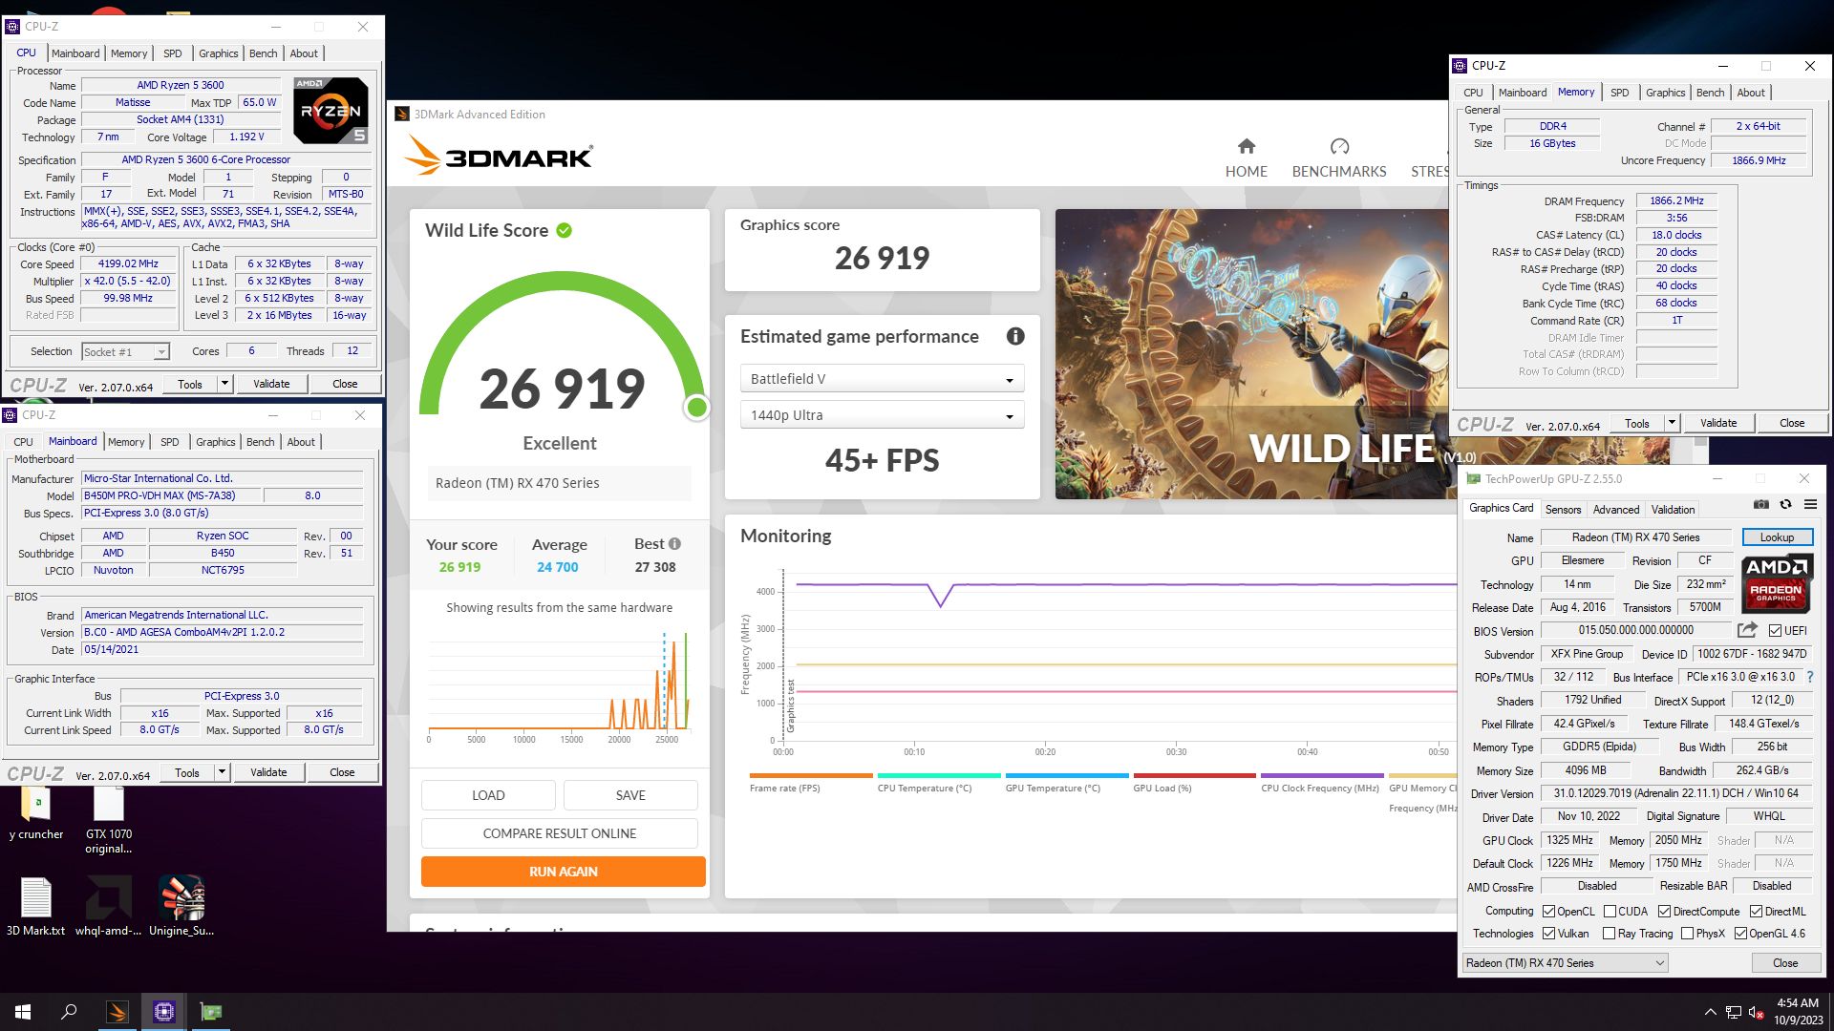
Task: Click COMPARE RESULT ONLINE
Action: (559, 833)
